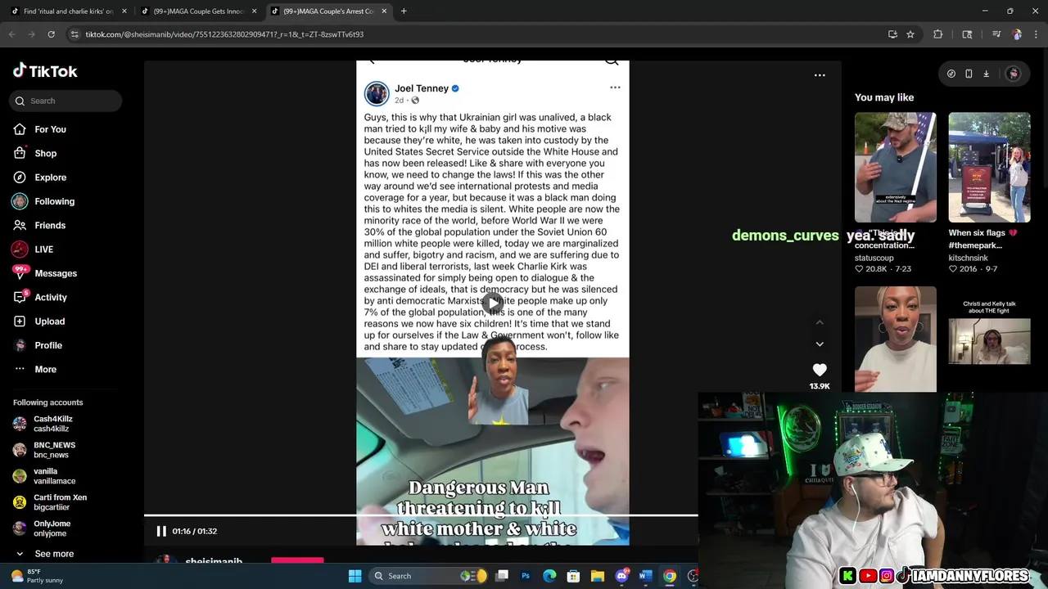Open browser extensions puzzle icon
Image resolution: width=1048 pixels, height=589 pixels.
pos(938,34)
